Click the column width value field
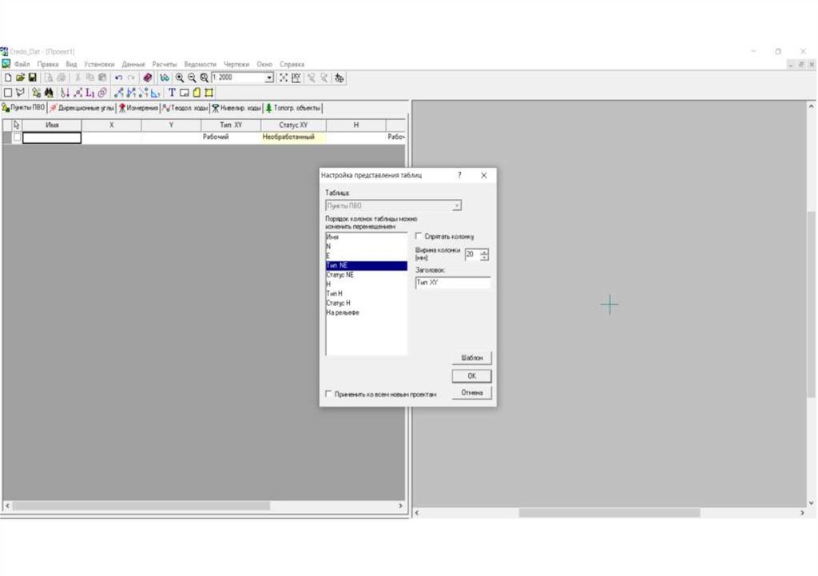This screenshot has width=818, height=576. pyautogui.click(x=473, y=255)
